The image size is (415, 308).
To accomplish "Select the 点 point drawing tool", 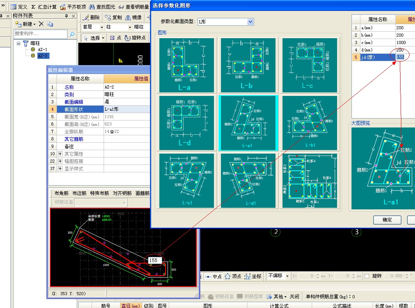I will point(115,38).
